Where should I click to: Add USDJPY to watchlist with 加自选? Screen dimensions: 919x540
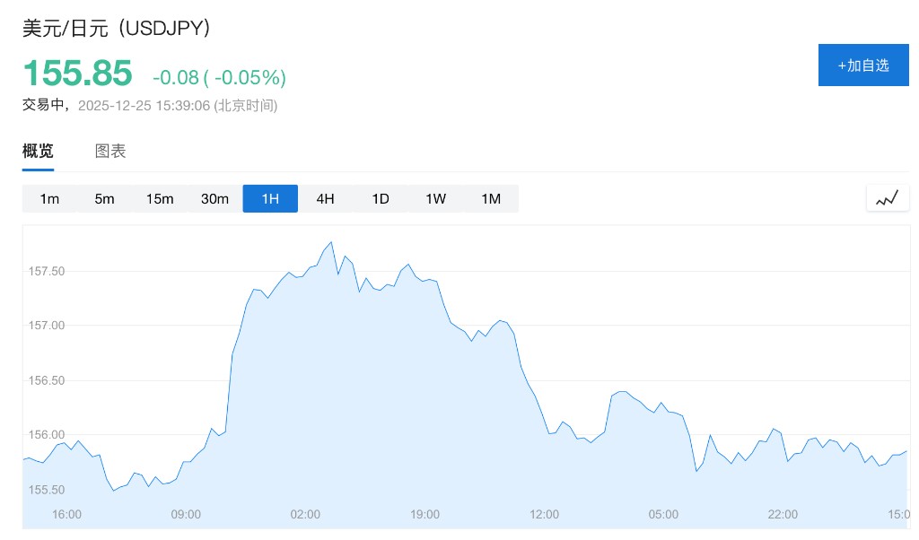click(x=862, y=65)
